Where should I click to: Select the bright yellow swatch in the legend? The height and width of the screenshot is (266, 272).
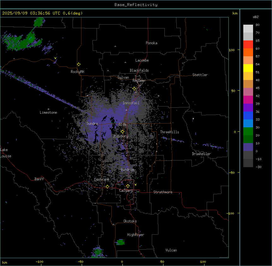[x=248, y=68]
